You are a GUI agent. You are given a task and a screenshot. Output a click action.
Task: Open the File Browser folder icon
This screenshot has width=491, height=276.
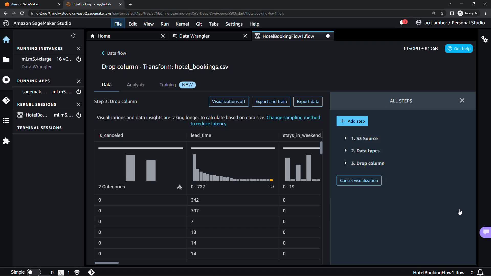(x=6, y=60)
